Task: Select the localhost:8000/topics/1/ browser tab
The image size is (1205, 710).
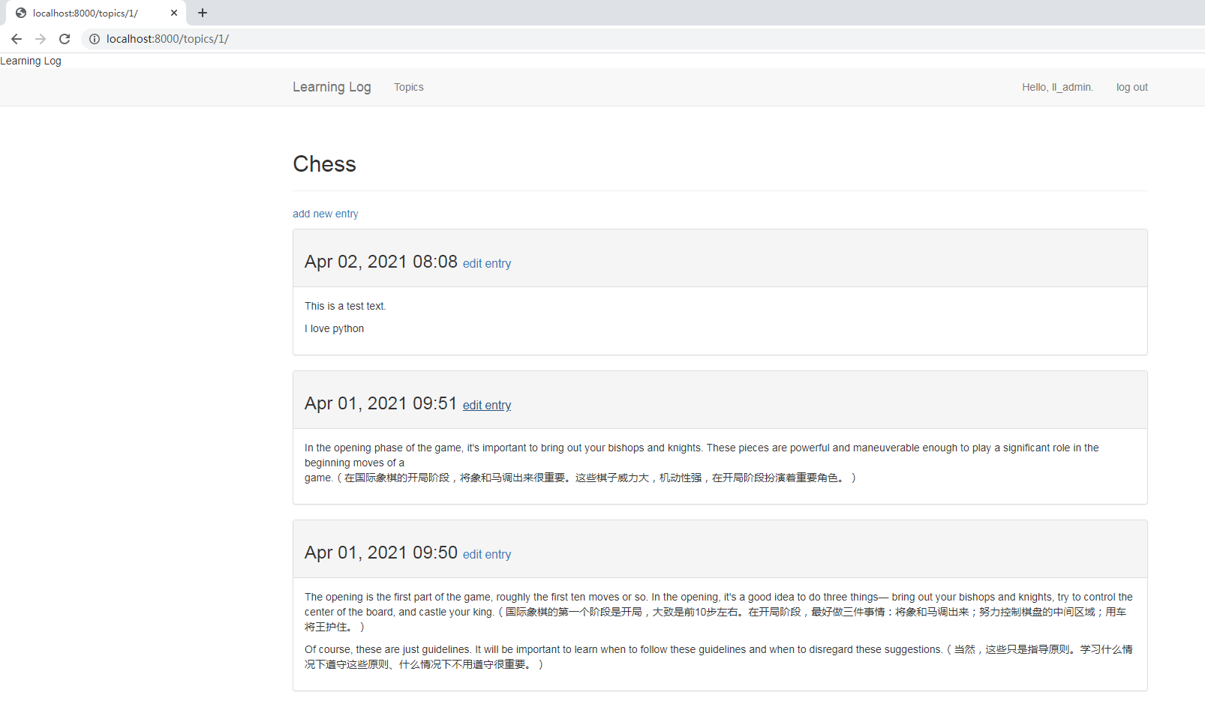Action: click(x=96, y=13)
